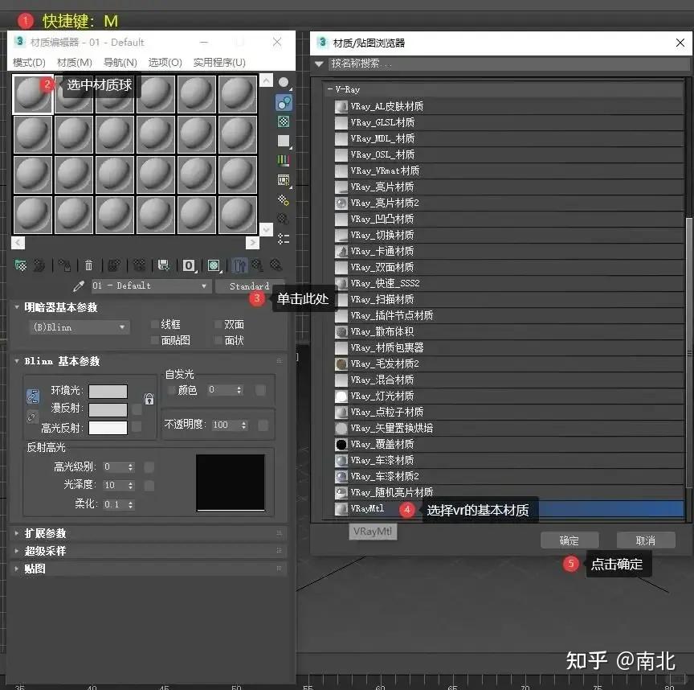Click the Put to Library save icon
Screen dimensions: 694x690
[x=164, y=265]
